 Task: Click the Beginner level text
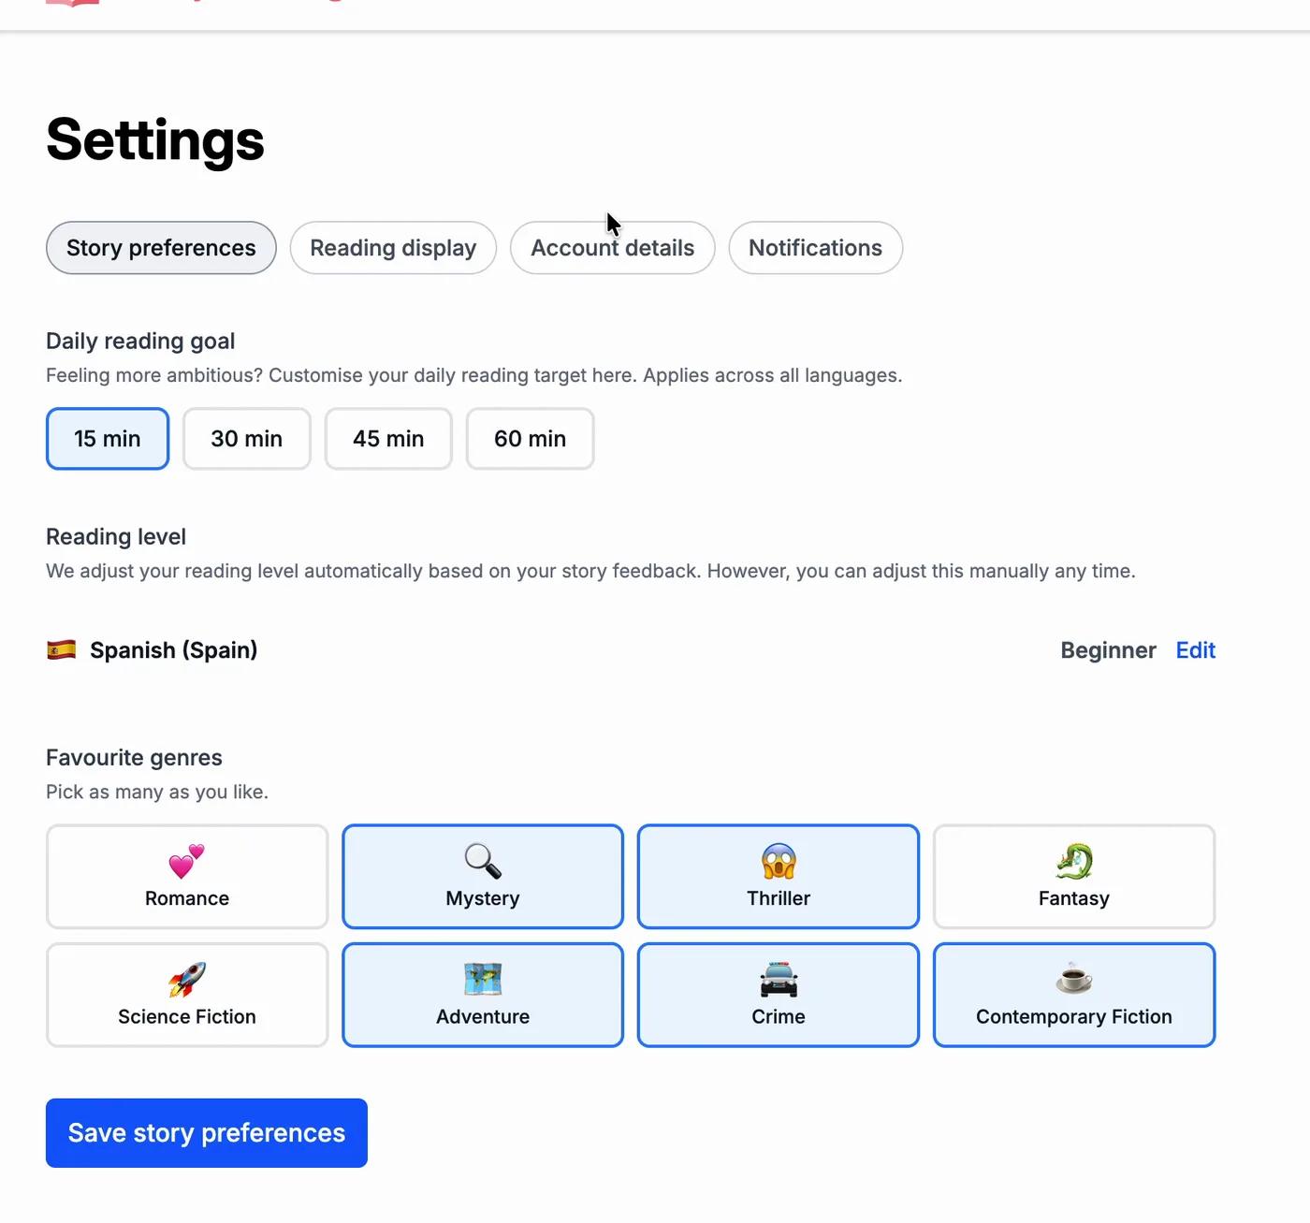coord(1108,650)
